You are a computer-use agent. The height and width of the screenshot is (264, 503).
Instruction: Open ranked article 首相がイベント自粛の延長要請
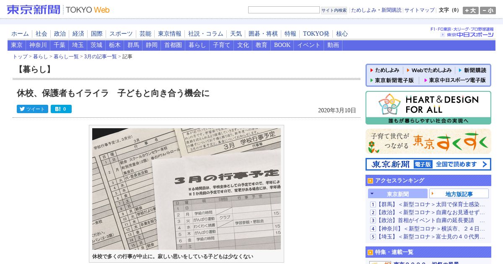tap(431, 220)
